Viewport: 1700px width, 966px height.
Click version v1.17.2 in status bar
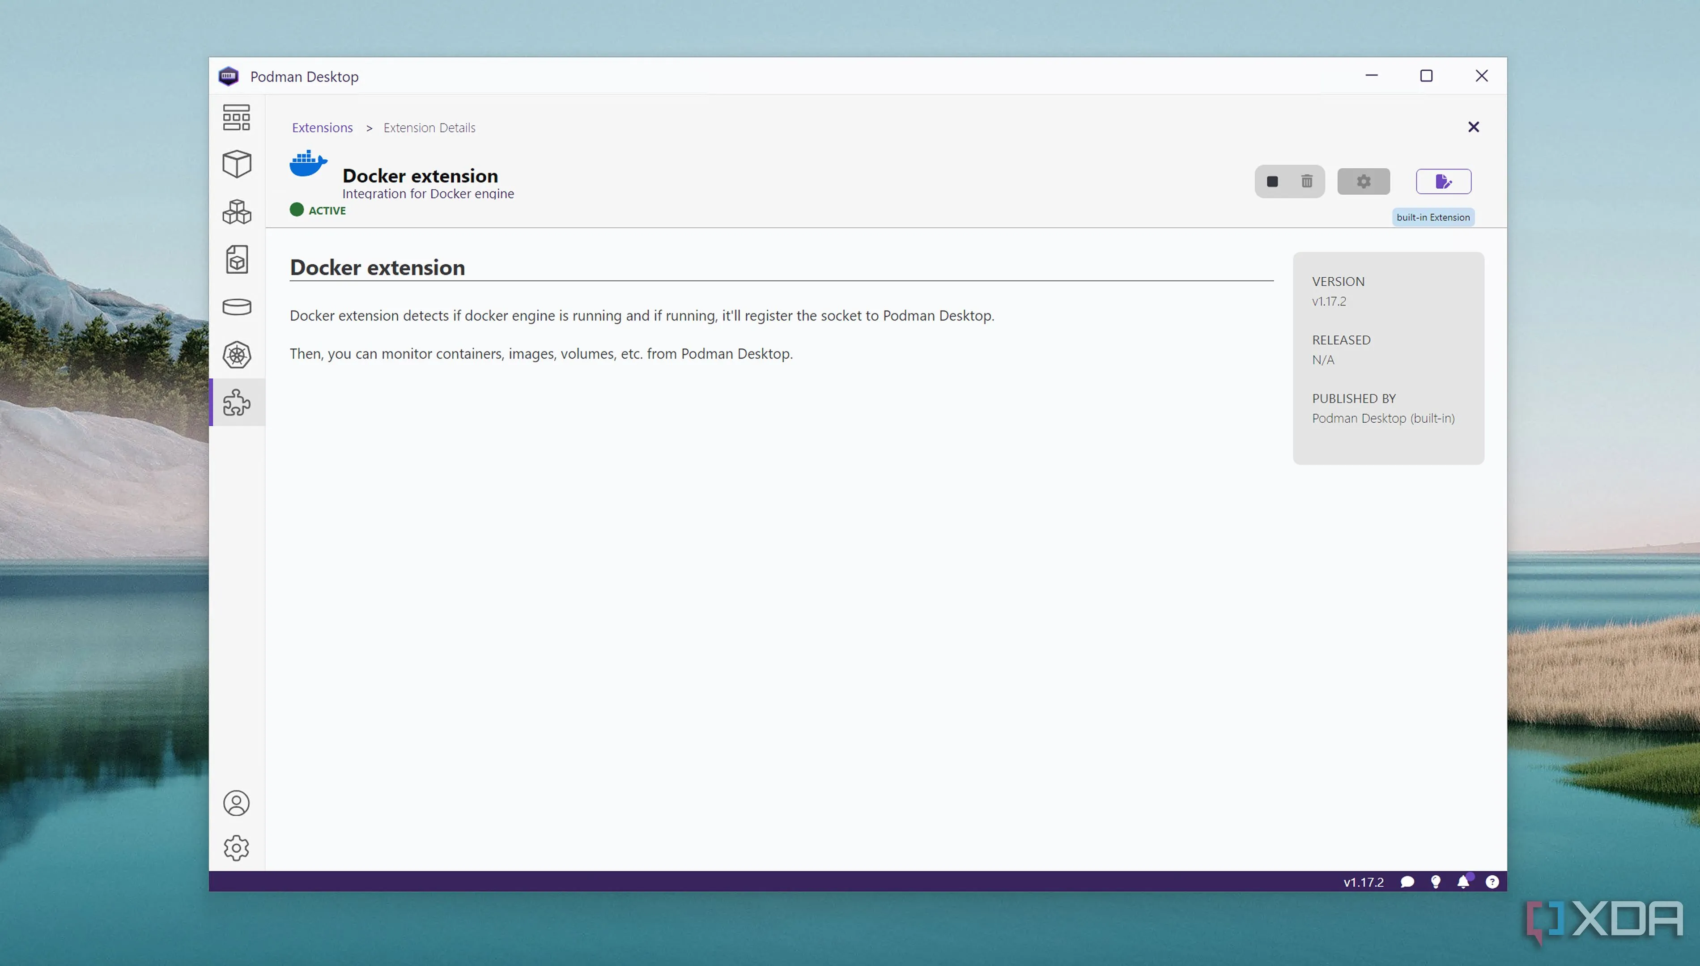1363,882
